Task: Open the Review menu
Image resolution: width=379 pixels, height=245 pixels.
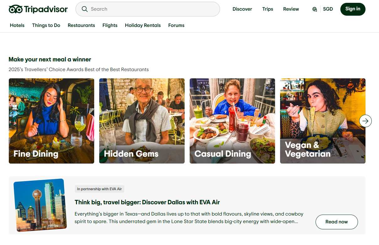Action: click(291, 9)
